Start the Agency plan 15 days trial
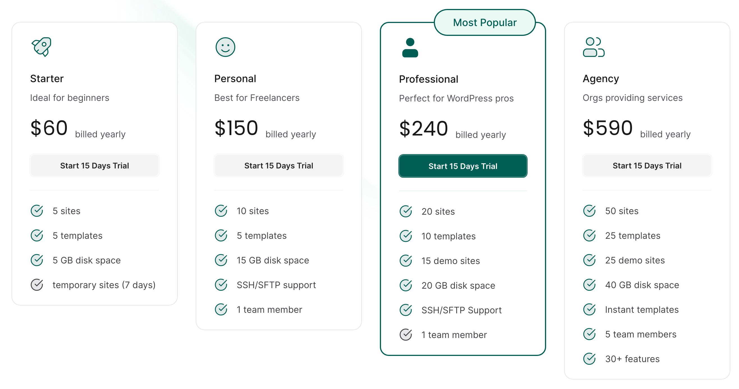 click(647, 166)
